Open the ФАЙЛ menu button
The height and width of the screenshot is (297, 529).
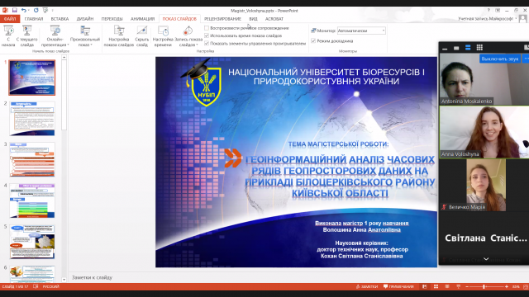pyautogui.click(x=10, y=19)
